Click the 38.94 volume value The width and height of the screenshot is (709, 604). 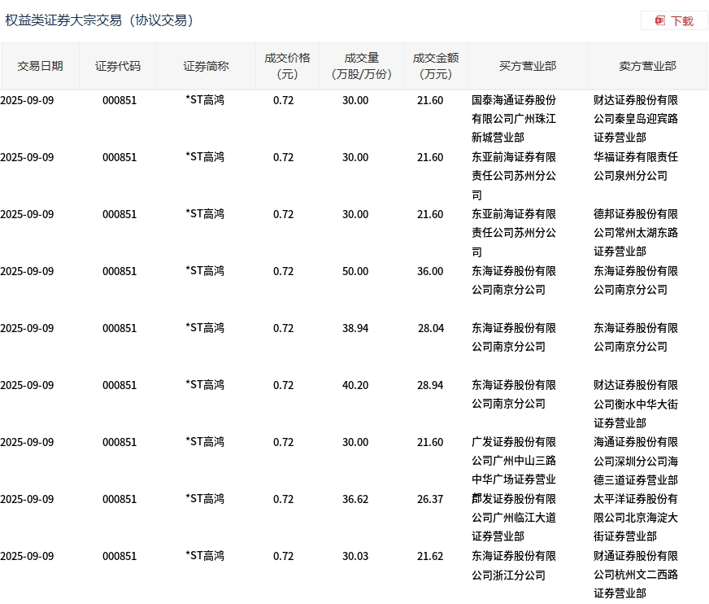(x=355, y=328)
